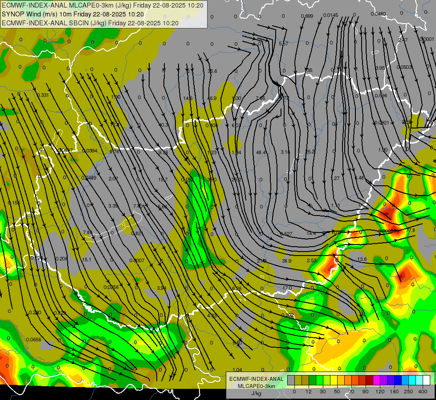Click the J/kg unit label in legend
The width and height of the screenshot is (436, 400).
coord(256,393)
